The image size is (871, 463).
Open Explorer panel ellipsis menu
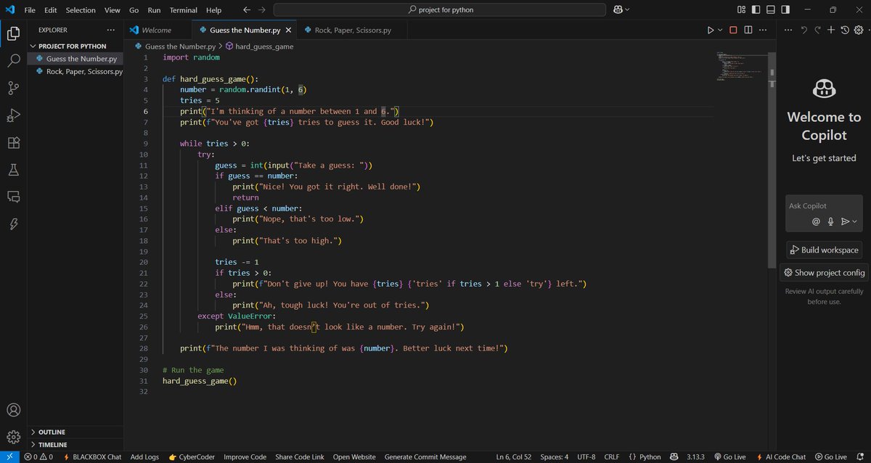pyautogui.click(x=110, y=30)
